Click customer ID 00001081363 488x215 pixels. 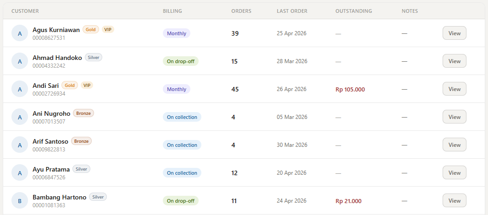tap(49, 205)
